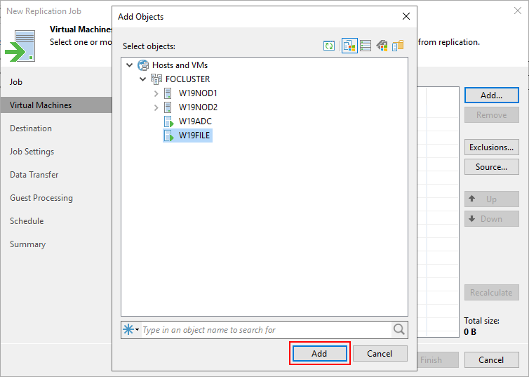This screenshot has width=529, height=377.
Task: Select the Hosts and VMs root label
Action: click(180, 65)
